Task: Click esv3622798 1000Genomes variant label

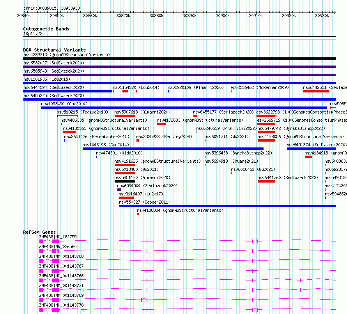Action: (x=302, y=112)
